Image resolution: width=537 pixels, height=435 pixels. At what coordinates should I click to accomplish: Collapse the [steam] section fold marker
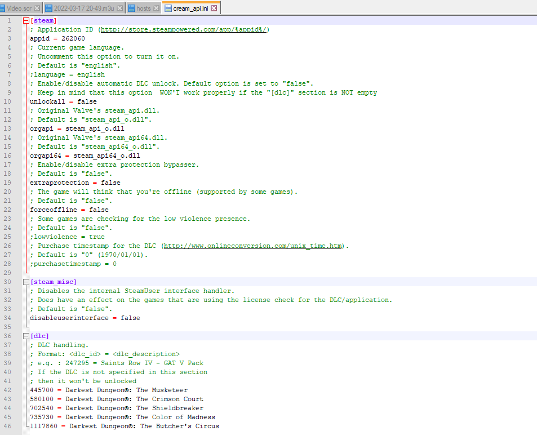tap(26, 21)
